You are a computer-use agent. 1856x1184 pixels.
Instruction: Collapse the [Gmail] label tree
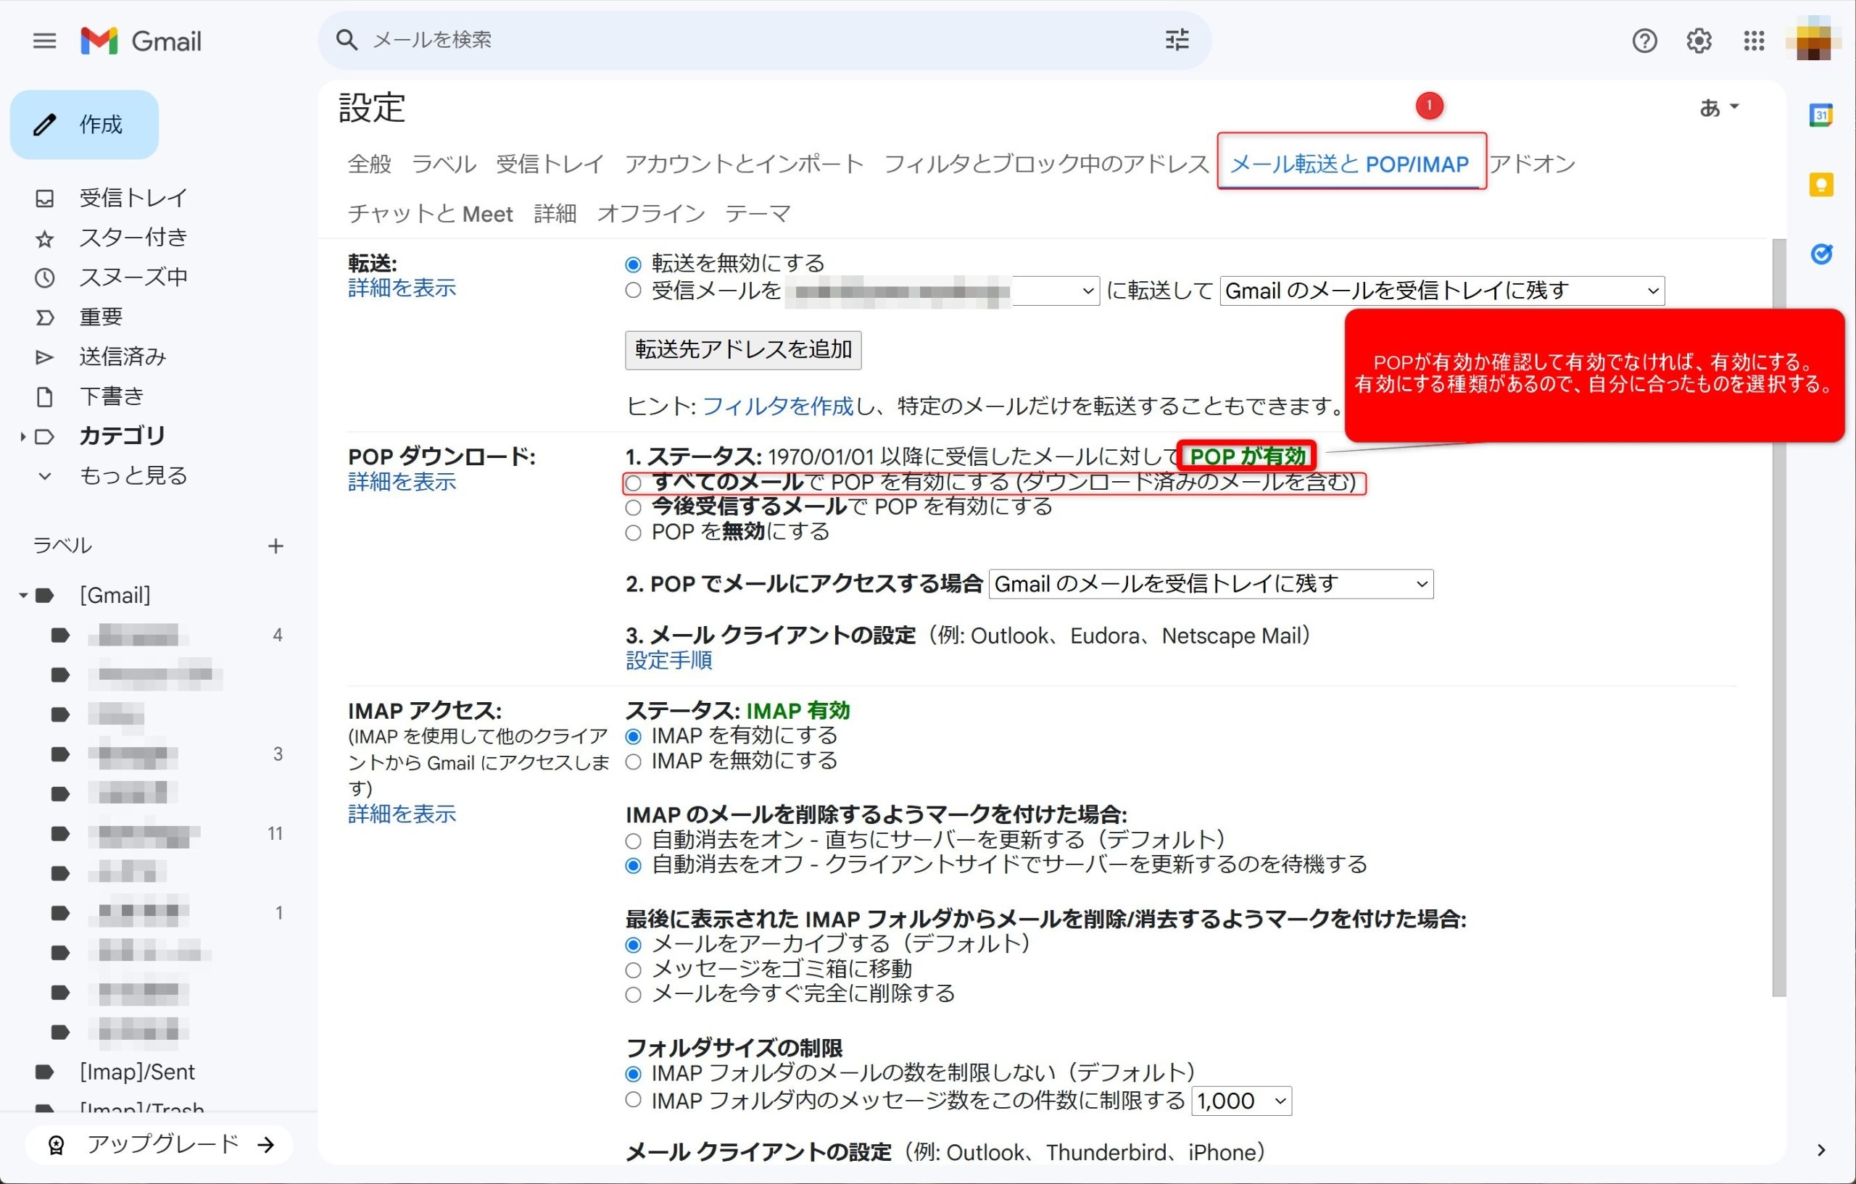coord(23,596)
